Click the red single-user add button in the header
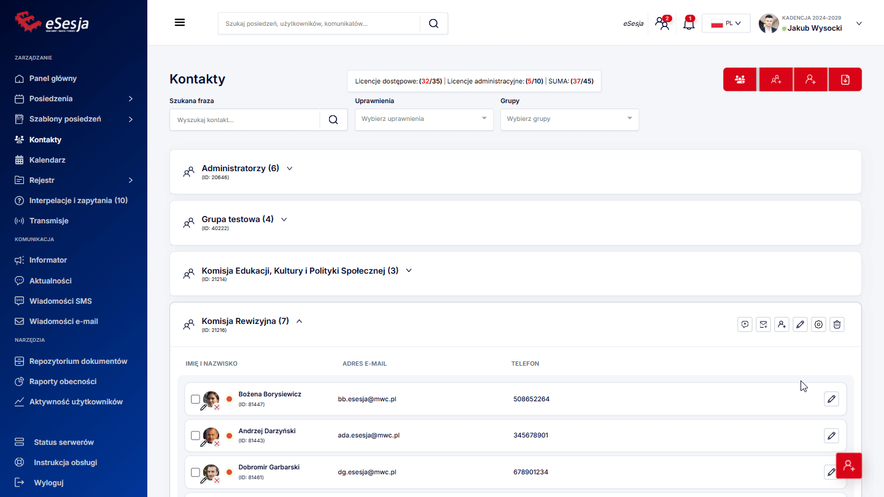 (x=810, y=80)
